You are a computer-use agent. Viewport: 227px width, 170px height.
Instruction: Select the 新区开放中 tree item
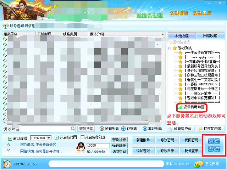[203, 93]
